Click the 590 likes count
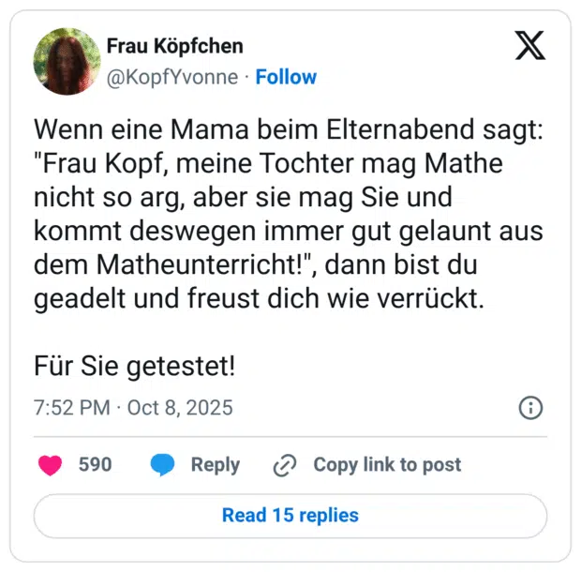 (x=95, y=465)
